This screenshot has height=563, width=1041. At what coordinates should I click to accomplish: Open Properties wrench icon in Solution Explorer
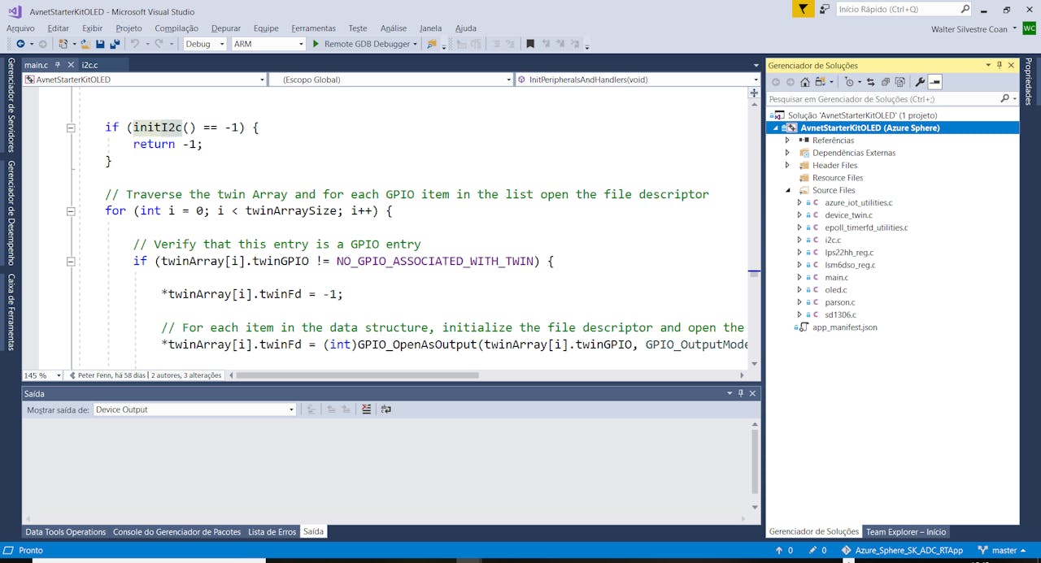(x=920, y=82)
